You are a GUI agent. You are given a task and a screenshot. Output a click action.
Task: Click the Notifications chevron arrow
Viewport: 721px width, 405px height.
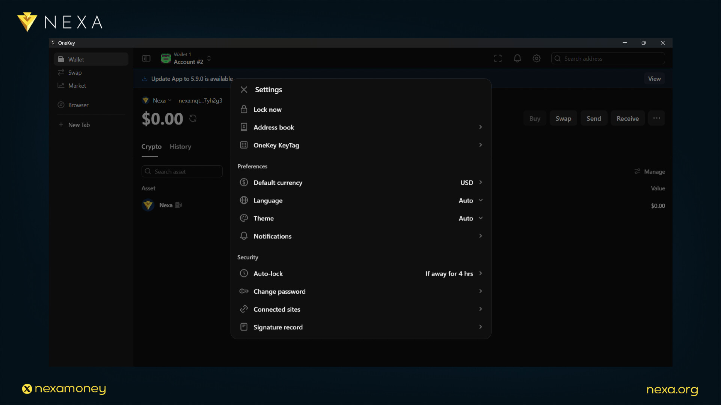point(480,236)
